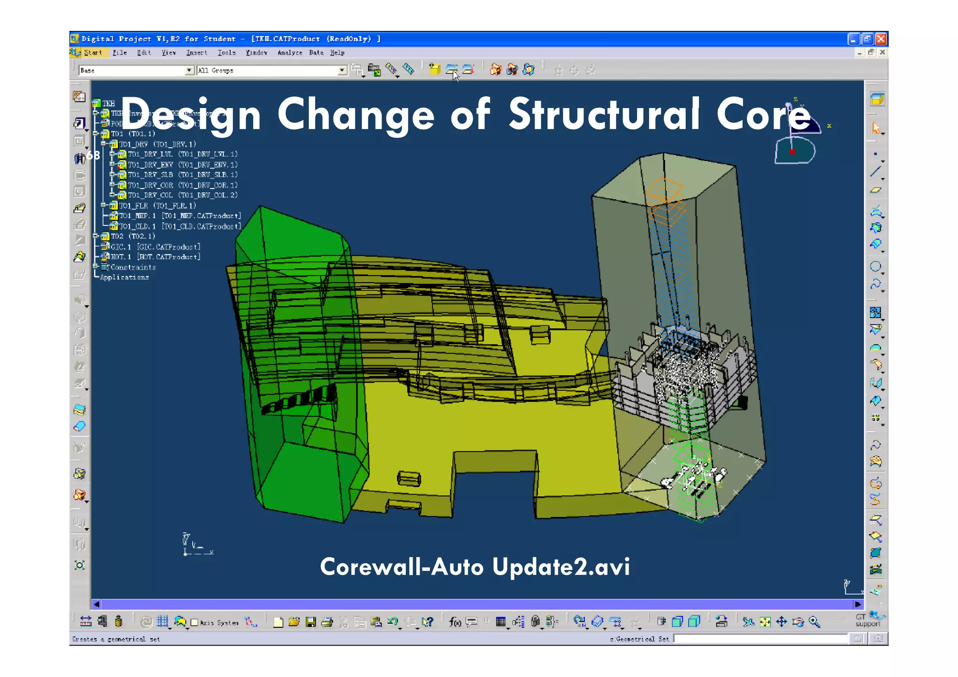Click the Paste icon
Viewport: 958px width, 677px height.
tap(376, 622)
